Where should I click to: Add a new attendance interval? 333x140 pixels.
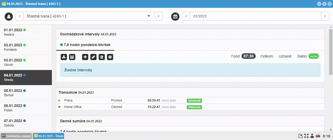coord(85,57)
